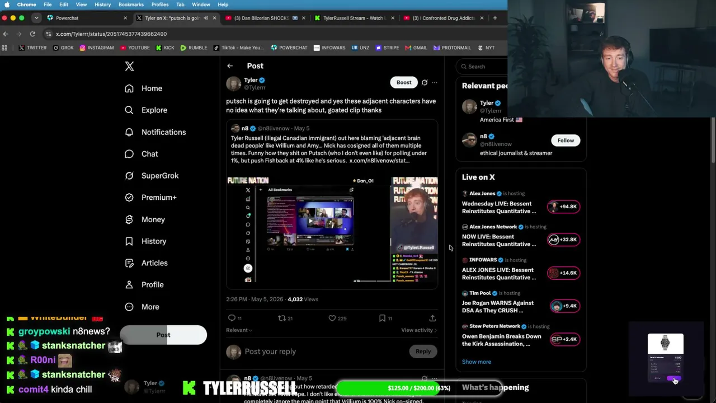Screen dimensions: 716x403
Task: Open the Profile person icon
Action: pos(129,285)
